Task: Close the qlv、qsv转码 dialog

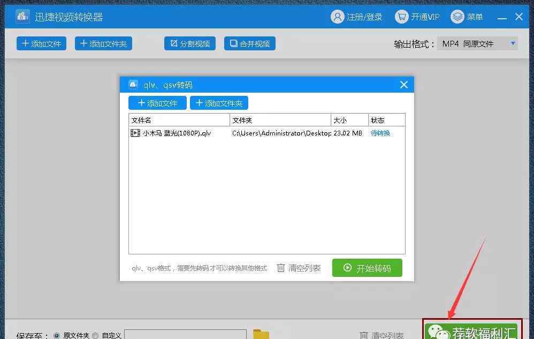Action: pos(404,85)
